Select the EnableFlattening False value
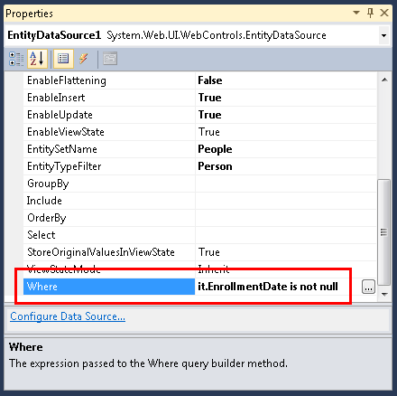The height and width of the screenshot is (396, 397). coord(286,80)
